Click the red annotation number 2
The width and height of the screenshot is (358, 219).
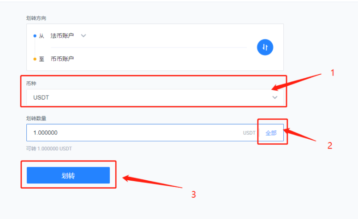click(330, 146)
